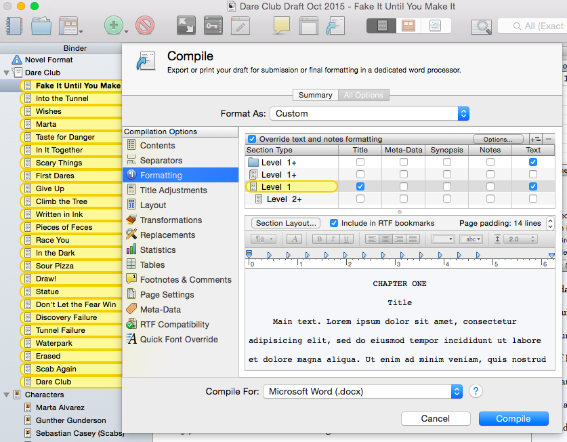The height and width of the screenshot is (442, 567).
Task: Collapse the Dare Club binder folder
Action: (6, 73)
